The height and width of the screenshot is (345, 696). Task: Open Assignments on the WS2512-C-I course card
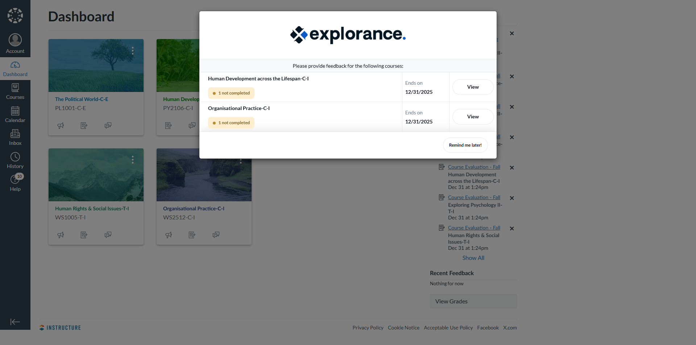coord(192,235)
